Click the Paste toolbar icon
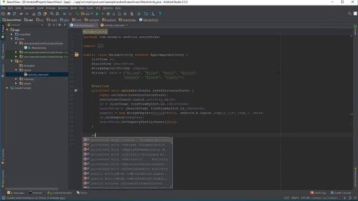The image size is (358, 201). (x=45, y=14)
